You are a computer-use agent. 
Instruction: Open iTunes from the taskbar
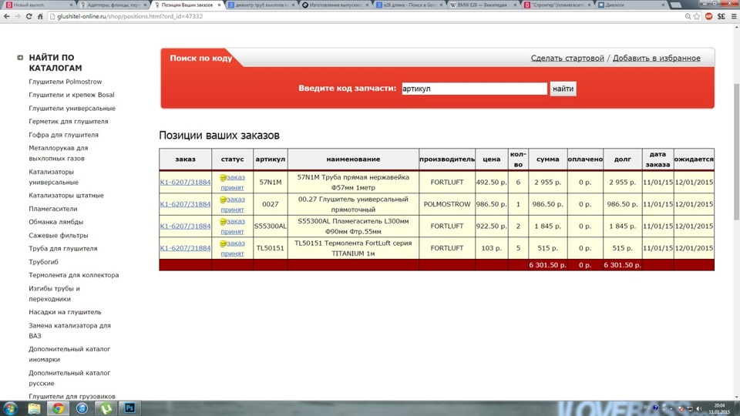pyautogui.click(x=82, y=408)
